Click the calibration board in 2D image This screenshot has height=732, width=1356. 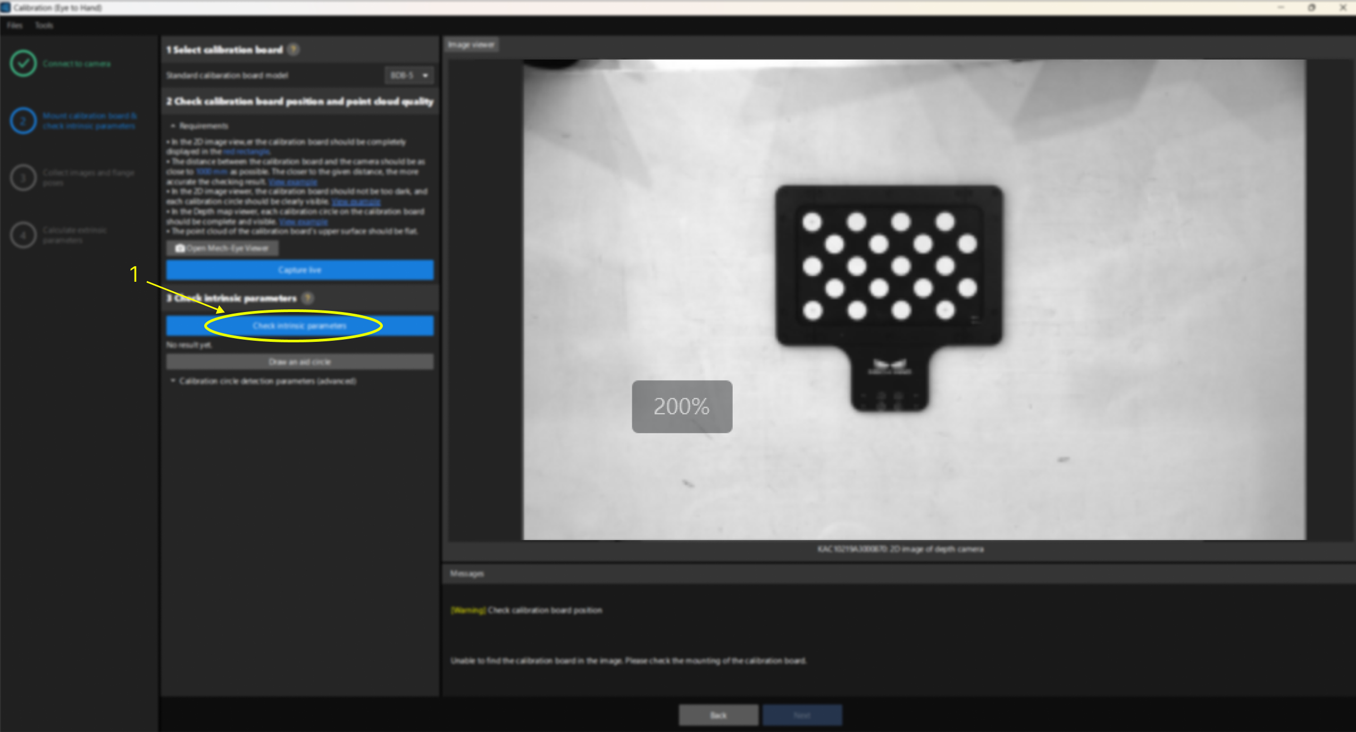click(889, 266)
